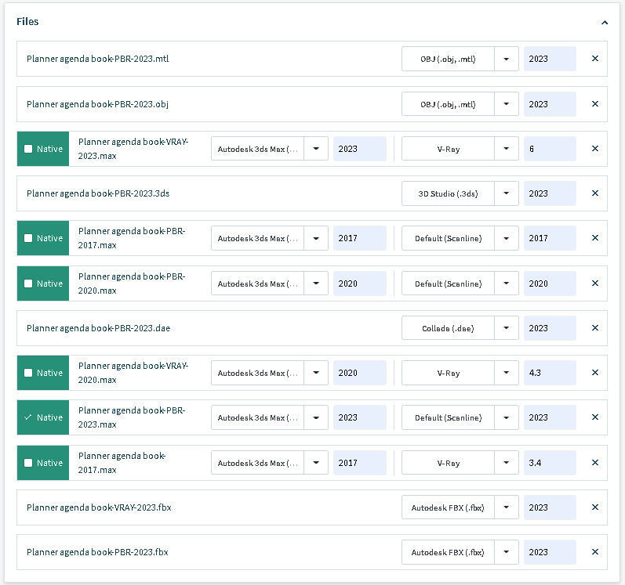Delete the Planner agenda book-PBR-2023.3ds file row
Viewport: 625px width, 585px height.
click(x=594, y=193)
